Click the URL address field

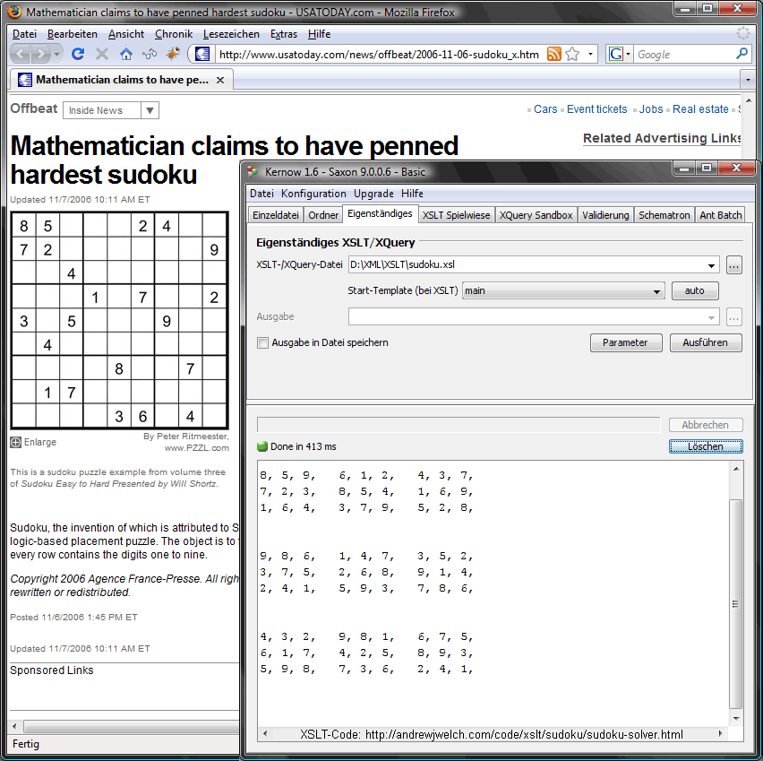[379, 55]
